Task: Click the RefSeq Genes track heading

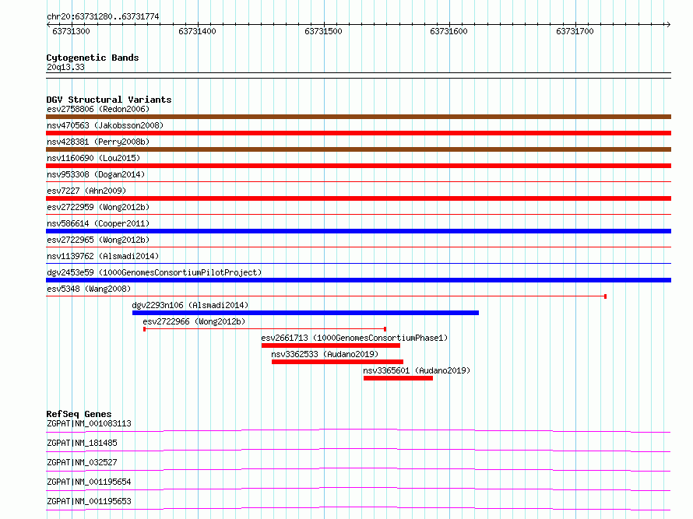Action: [79, 414]
